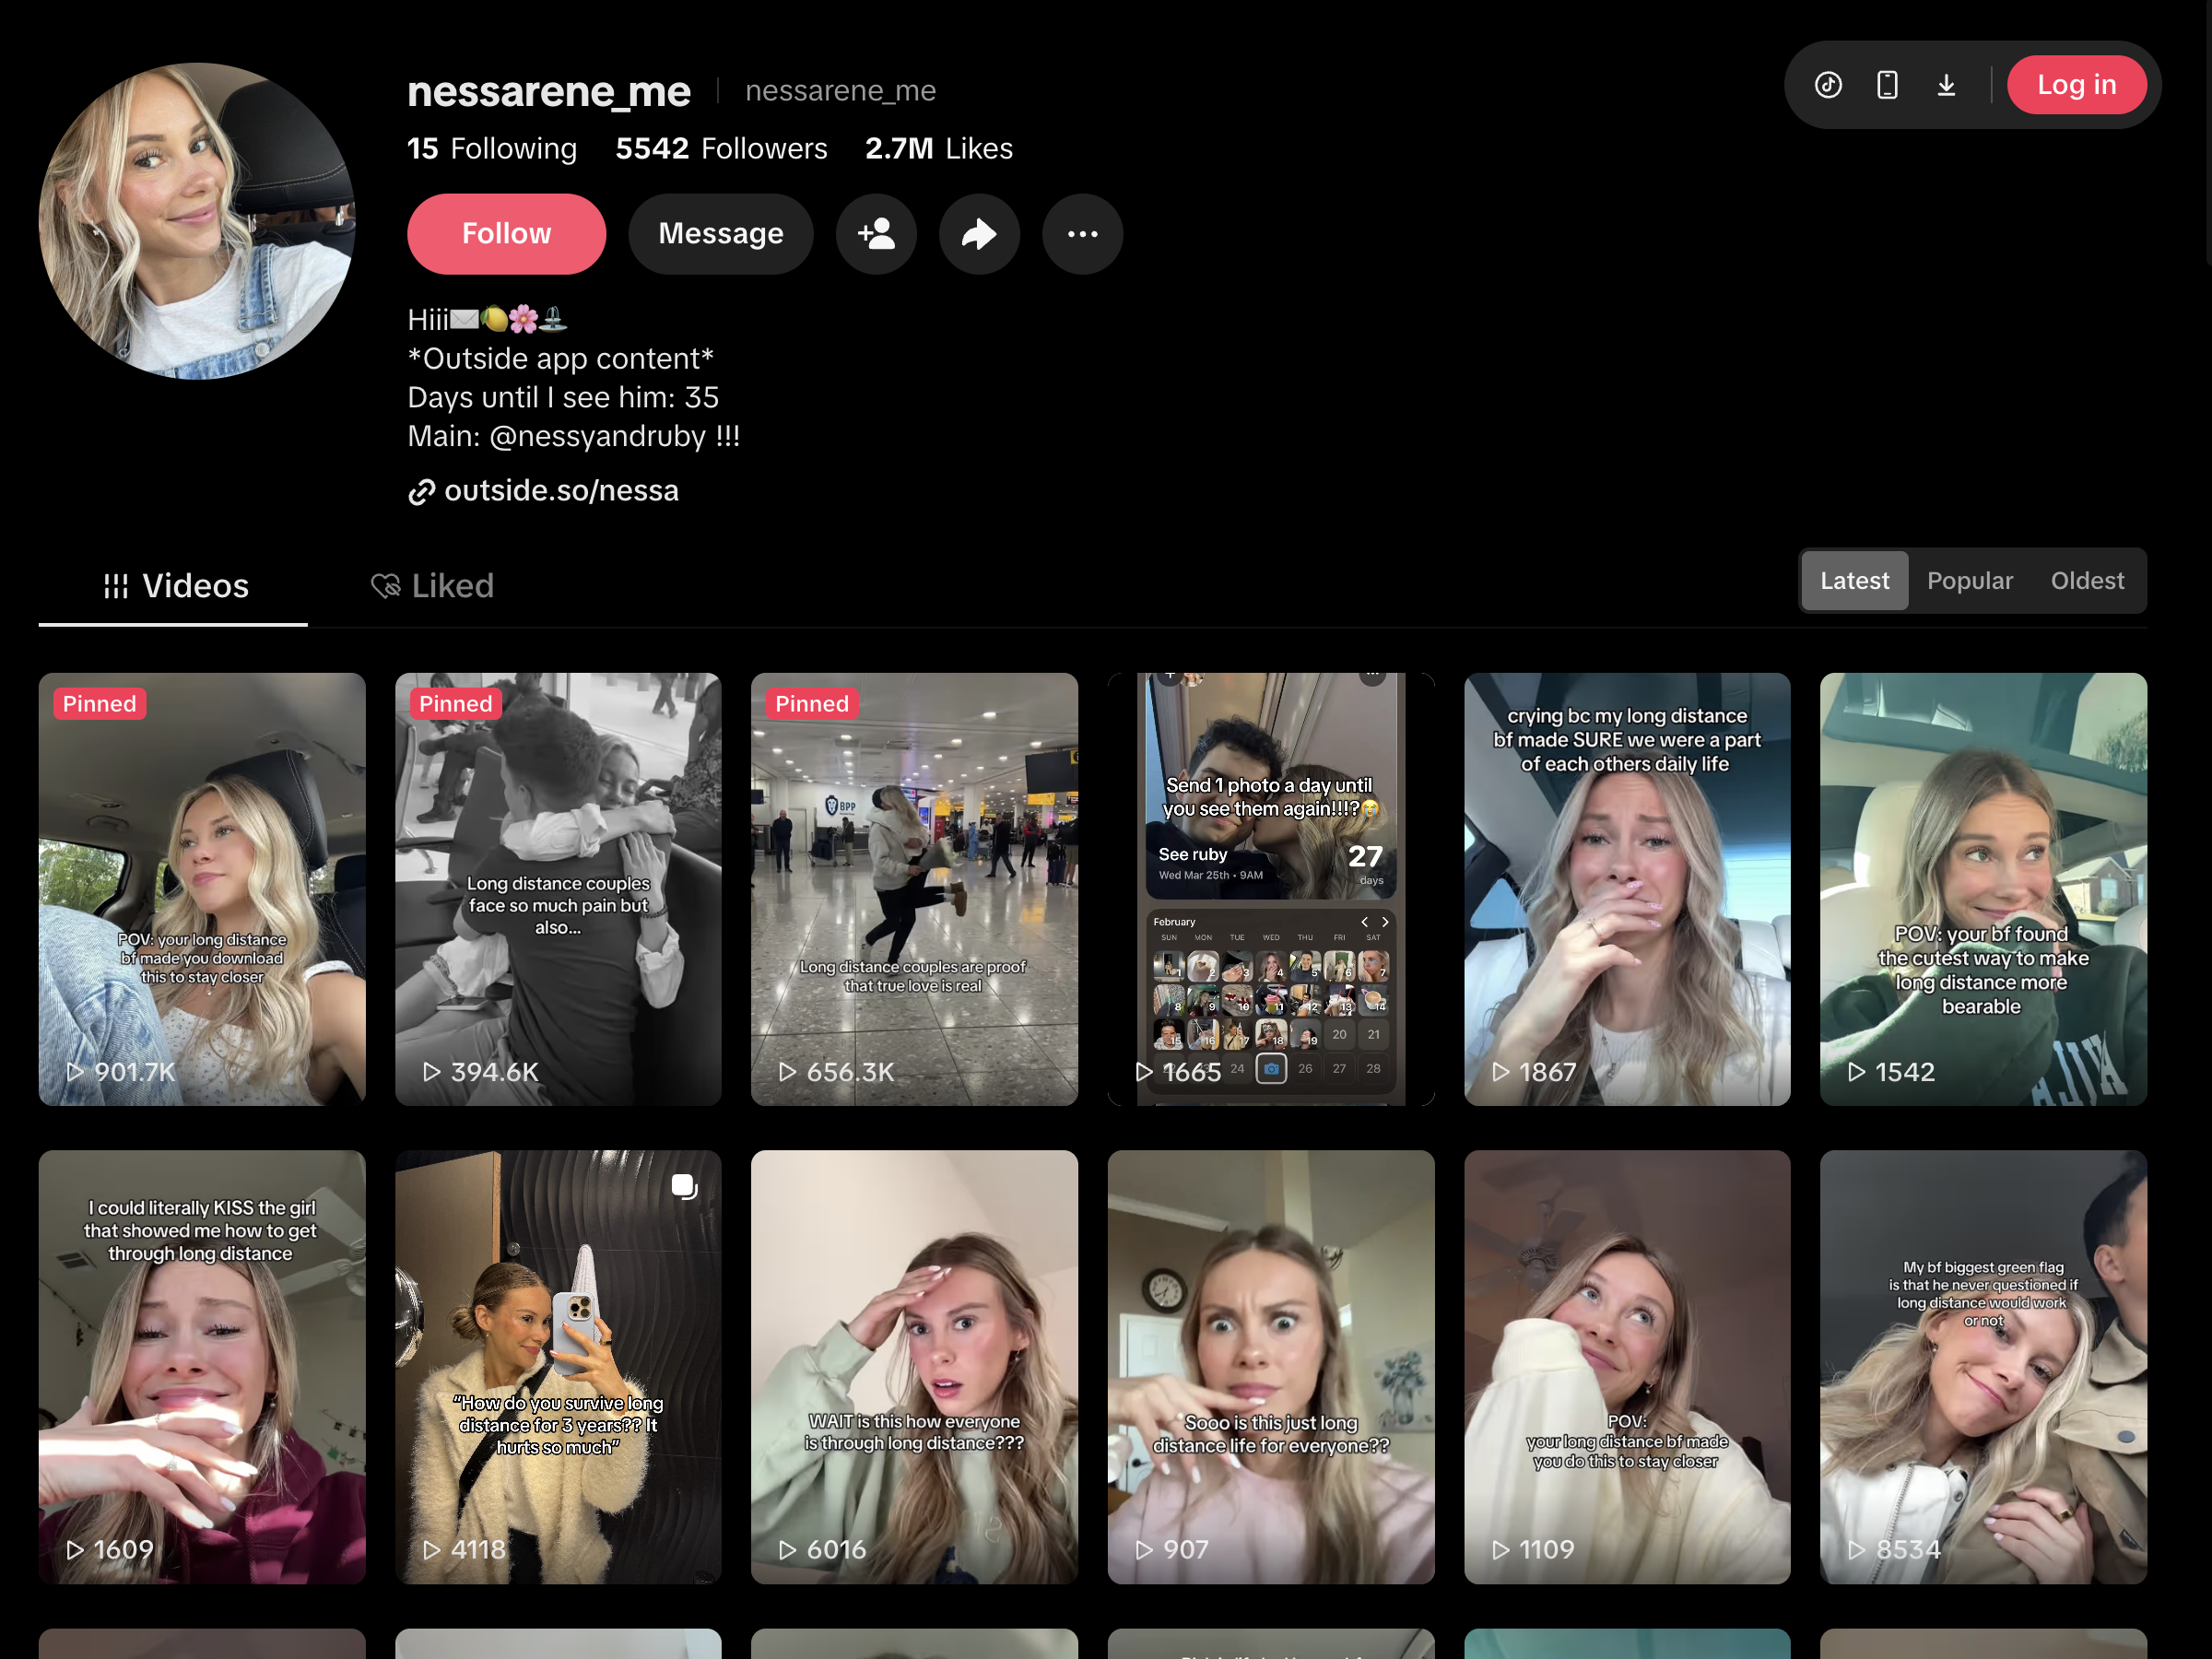The image size is (2212, 1659).
Task: Open the mobile phone icon in top bar
Action: click(x=1887, y=85)
